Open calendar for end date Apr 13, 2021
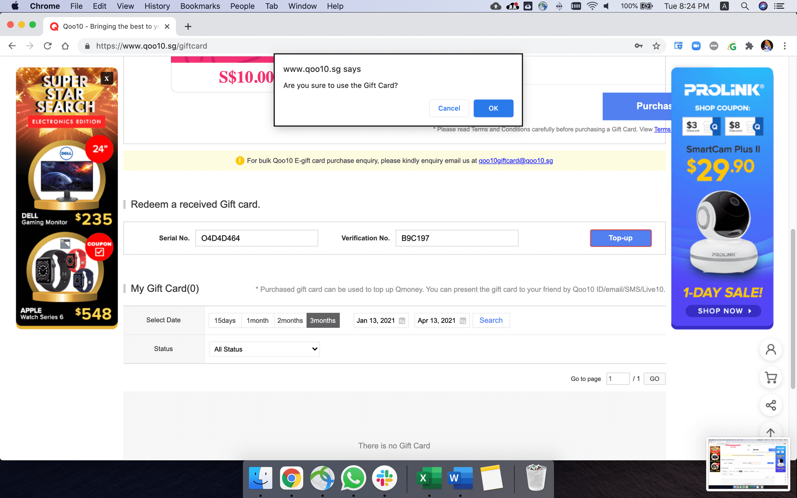This screenshot has height=498, width=797. [x=463, y=321]
